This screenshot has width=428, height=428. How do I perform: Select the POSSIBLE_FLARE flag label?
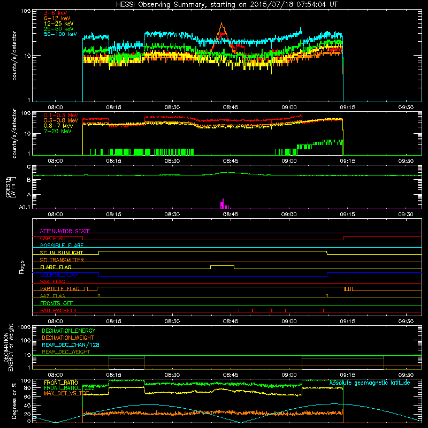click(x=62, y=246)
